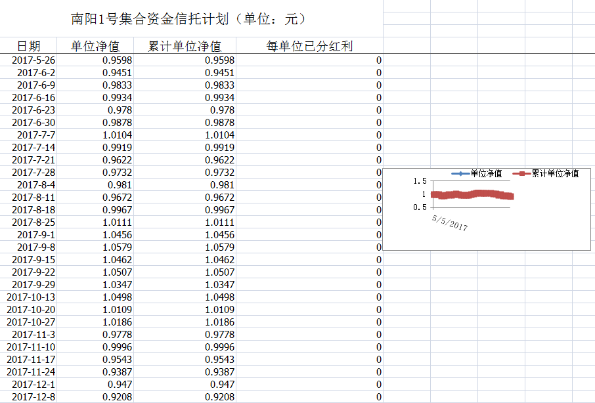Click the 单位净值 legend entry in the chart

(x=477, y=174)
